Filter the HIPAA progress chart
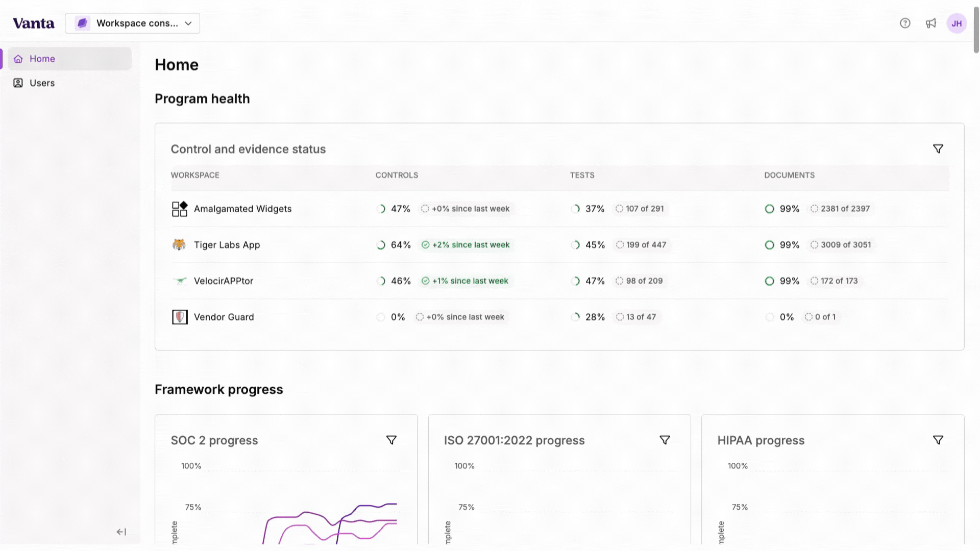 [x=938, y=440]
